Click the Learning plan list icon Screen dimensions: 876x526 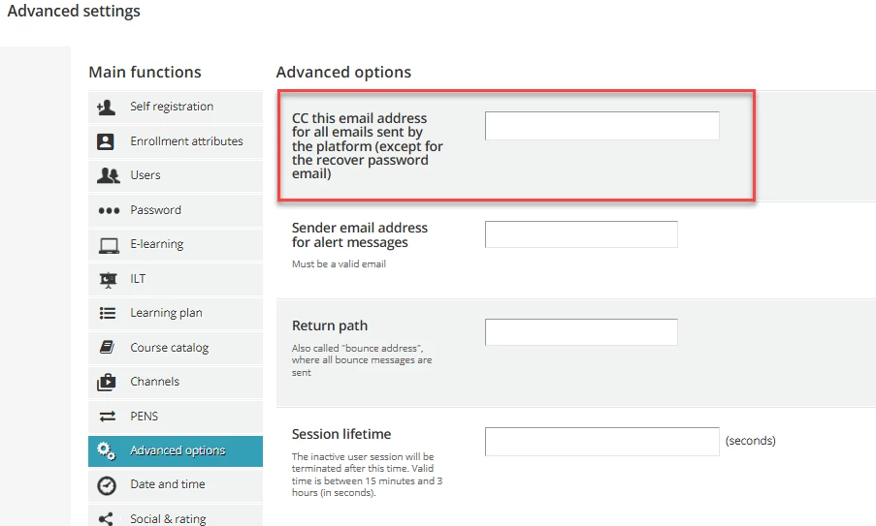tap(108, 314)
